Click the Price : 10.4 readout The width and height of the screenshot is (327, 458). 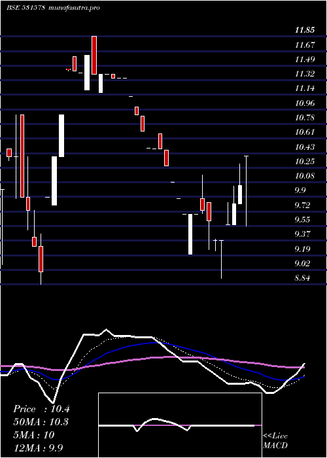41,409
